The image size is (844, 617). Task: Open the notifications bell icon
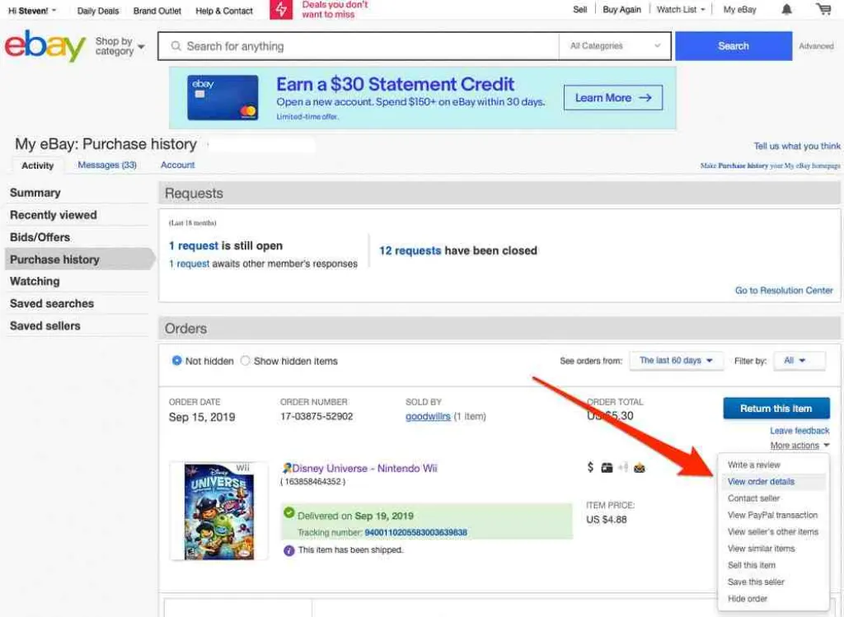point(786,9)
